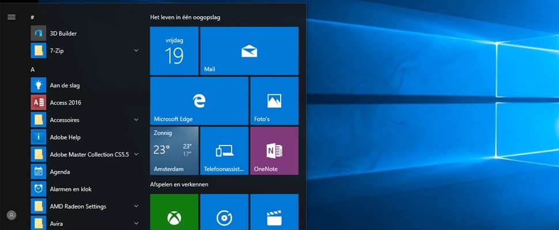The image size is (559, 230).
Task: Click AMD Radeon Settings folder icon
Action: click(x=39, y=206)
